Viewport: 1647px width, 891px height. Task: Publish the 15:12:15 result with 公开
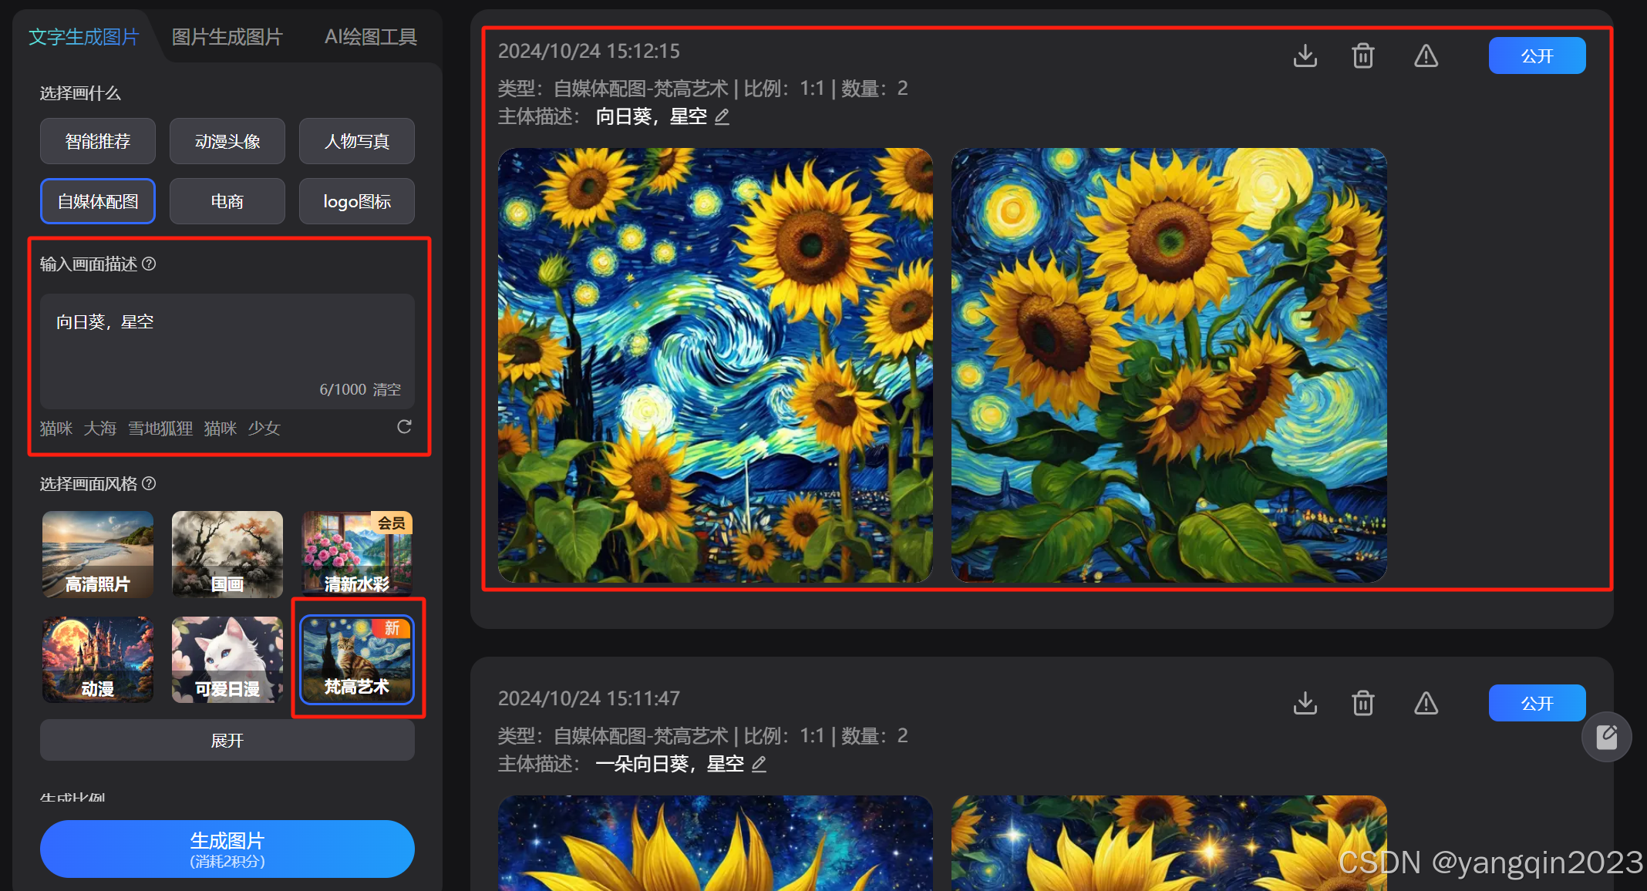pos(1536,56)
